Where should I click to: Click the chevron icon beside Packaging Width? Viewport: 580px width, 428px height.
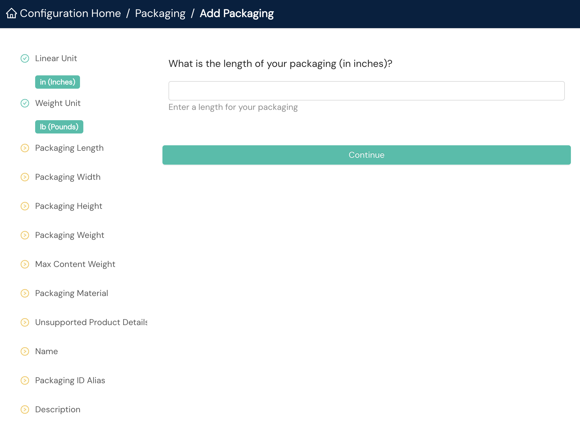click(x=25, y=177)
